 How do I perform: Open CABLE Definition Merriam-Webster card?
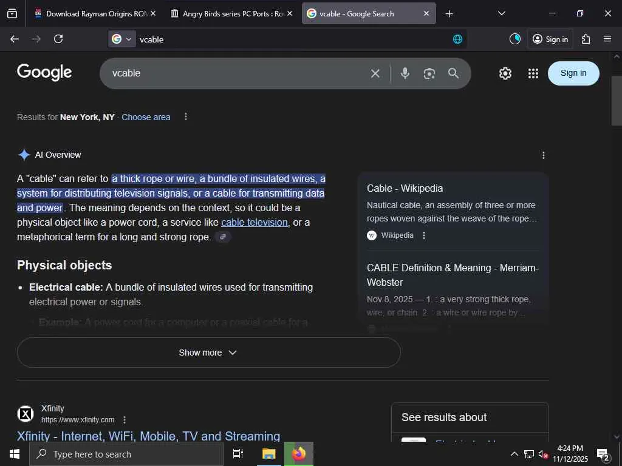click(x=453, y=275)
